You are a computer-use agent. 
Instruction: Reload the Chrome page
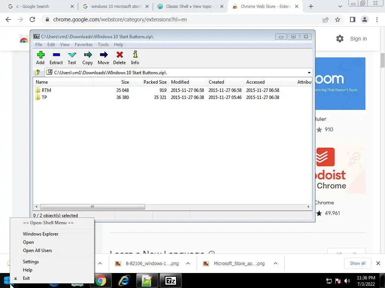coord(32,19)
